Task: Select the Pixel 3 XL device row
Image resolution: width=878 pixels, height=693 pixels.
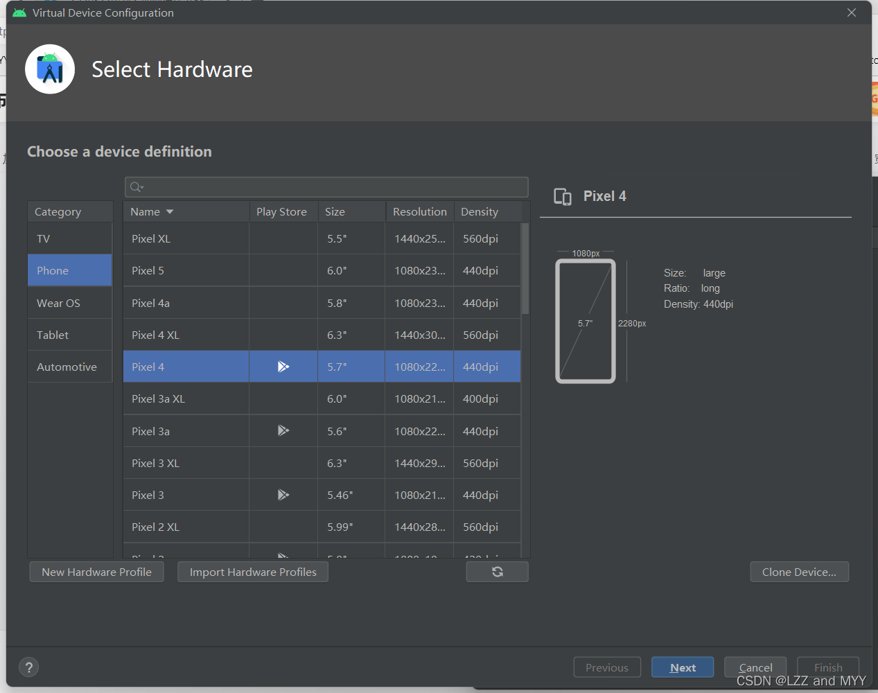Action: 322,463
